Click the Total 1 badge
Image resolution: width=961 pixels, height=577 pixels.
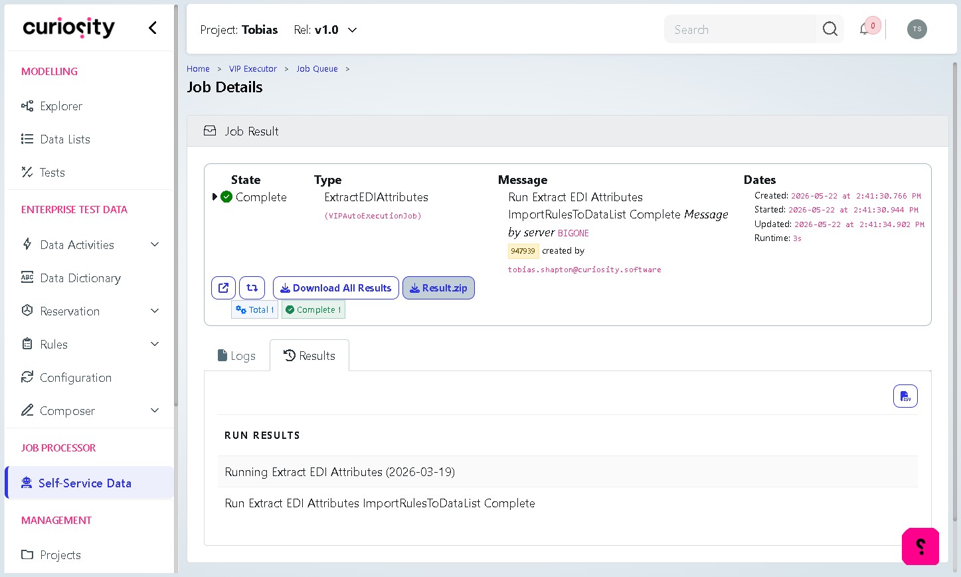(255, 309)
